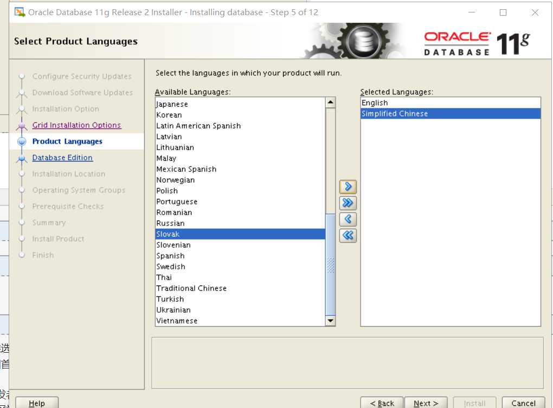The height and width of the screenshot is (408, 553).
Task: Open the Grid Installation Options step
Action: click(76, 125)
